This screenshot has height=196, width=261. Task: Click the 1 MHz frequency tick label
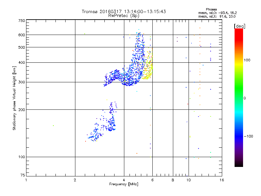click(x=26, y=180)
